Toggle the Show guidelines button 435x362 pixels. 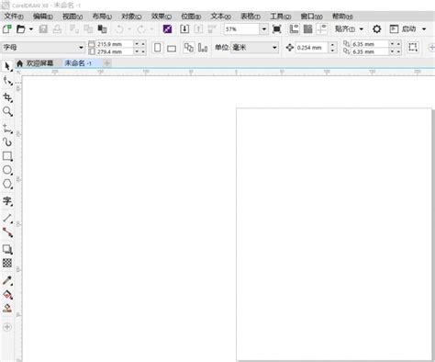pos(322,29)
